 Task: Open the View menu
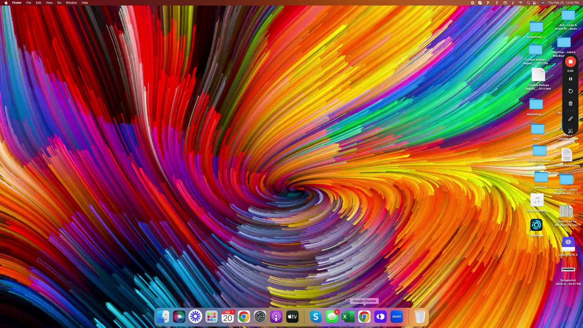49,3
